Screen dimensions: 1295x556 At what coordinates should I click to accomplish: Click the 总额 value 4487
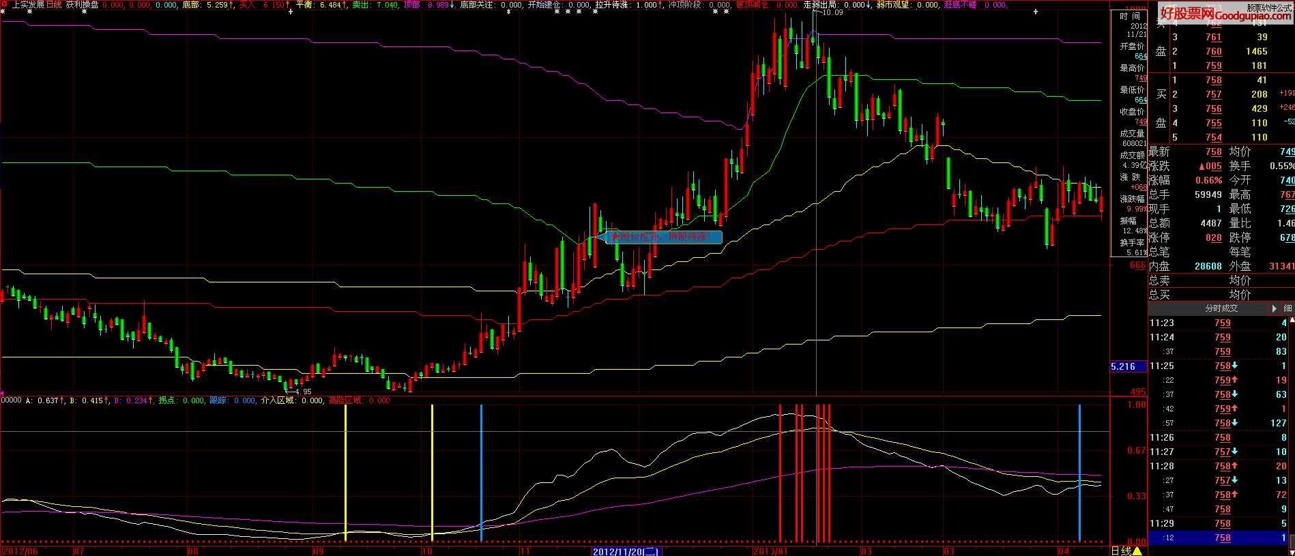tap(1211, 223)
